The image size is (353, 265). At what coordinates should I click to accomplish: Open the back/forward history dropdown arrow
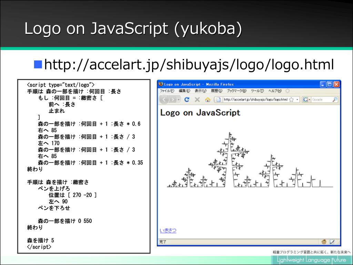[x=179, y=100]
